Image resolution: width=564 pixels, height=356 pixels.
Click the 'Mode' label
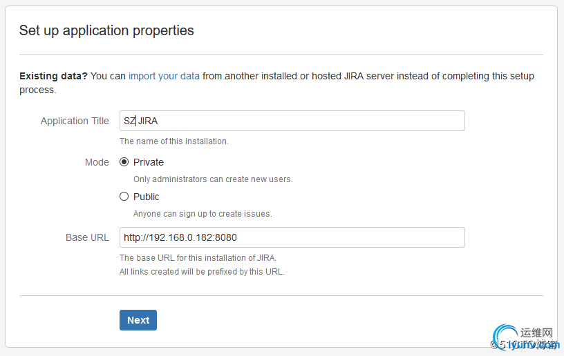[x=97, y=162]
